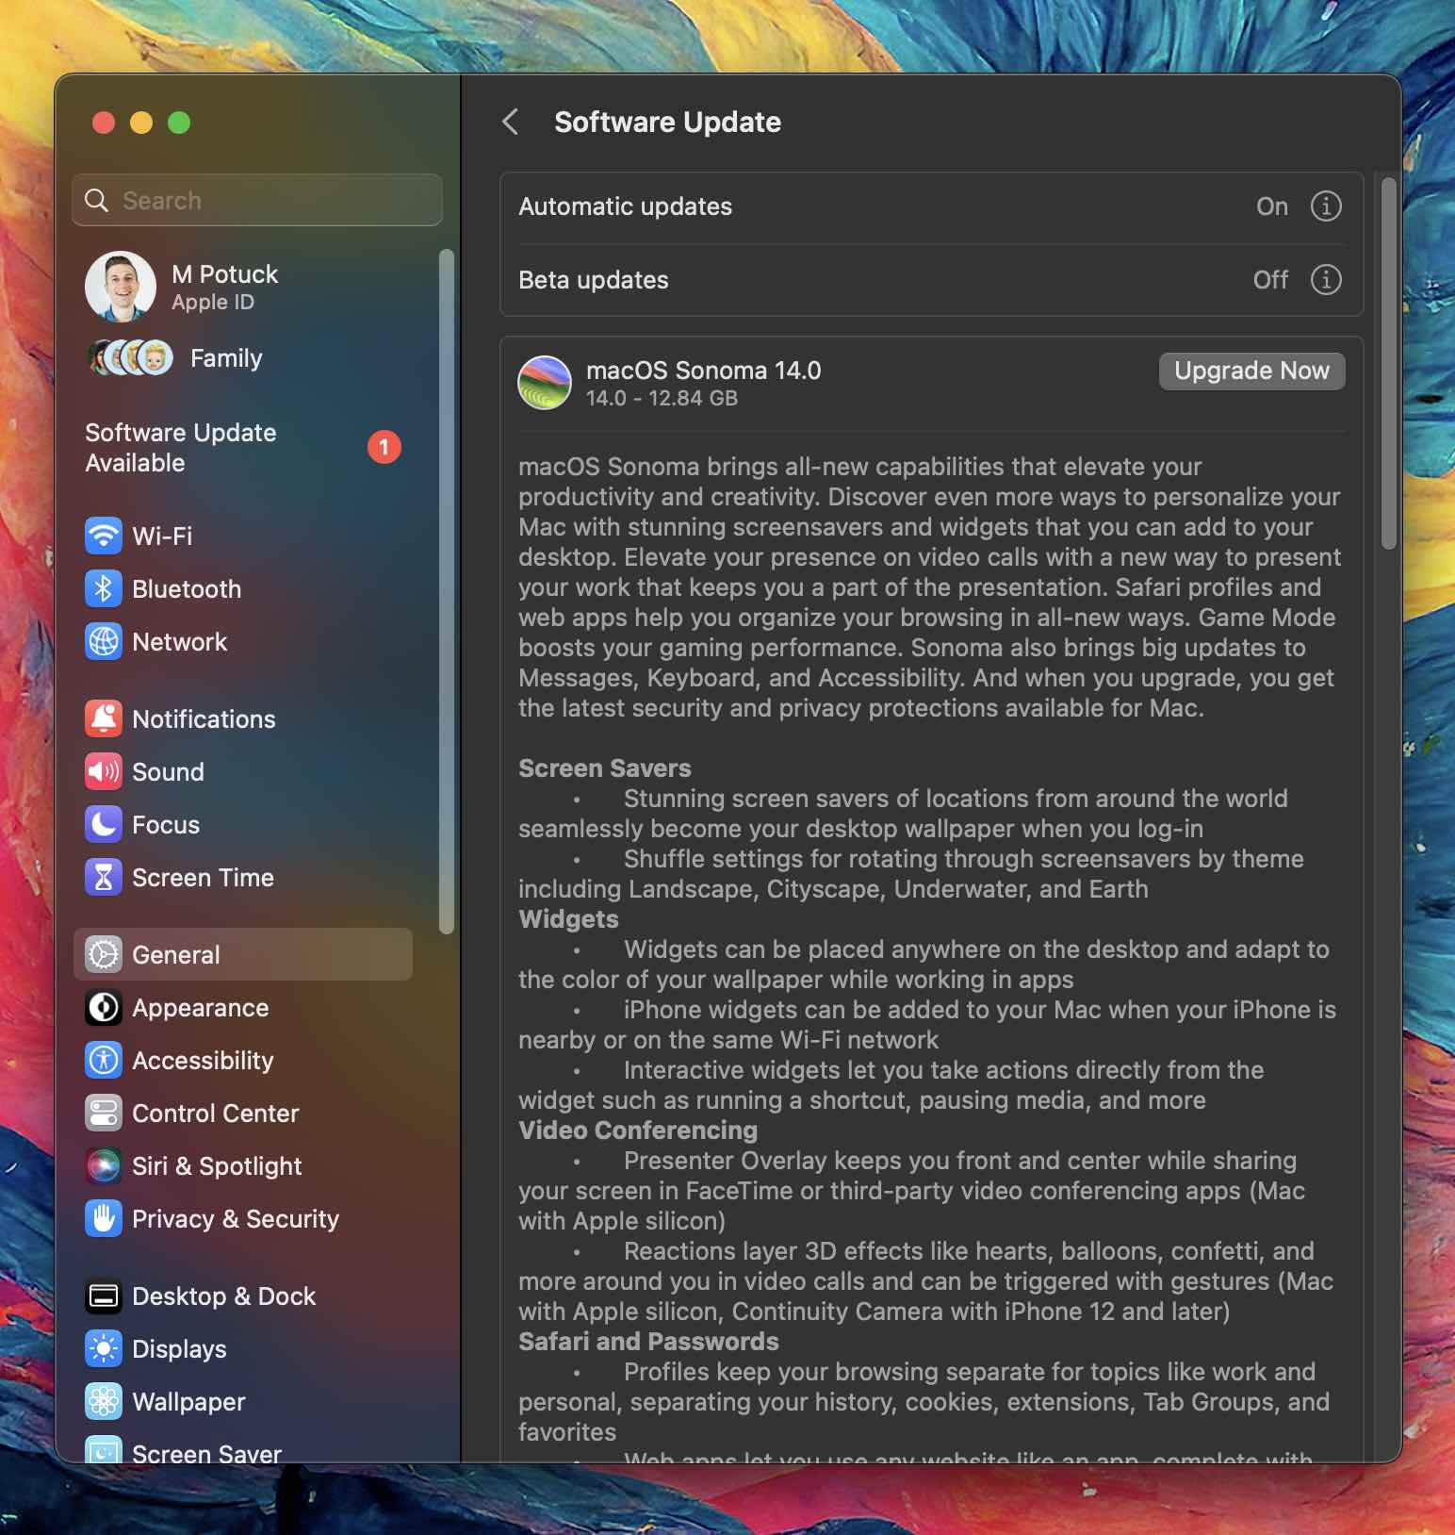1455x1535 pixels.
Task: Click the sidebar scrollbar
Action: pos(446,591)
